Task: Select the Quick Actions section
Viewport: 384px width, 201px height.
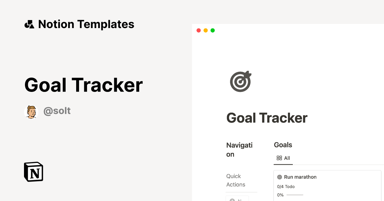Action: coord(236,180)
